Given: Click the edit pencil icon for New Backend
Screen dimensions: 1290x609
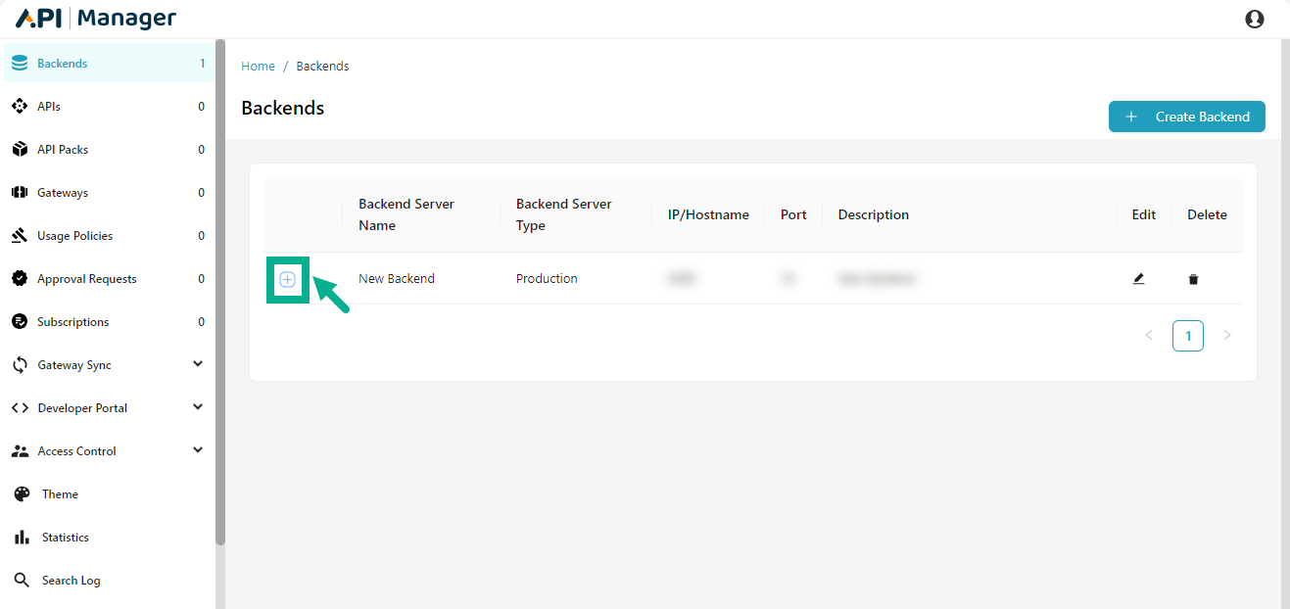Looking at the screenshot, I should click(x=1138, y=279).
